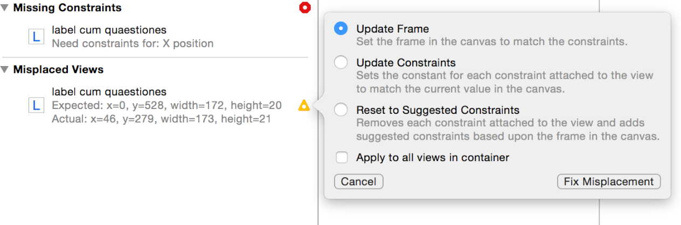Select Reset to Suggested Constraints
Screen dimensions: 681x225
(x=341, y=110)
